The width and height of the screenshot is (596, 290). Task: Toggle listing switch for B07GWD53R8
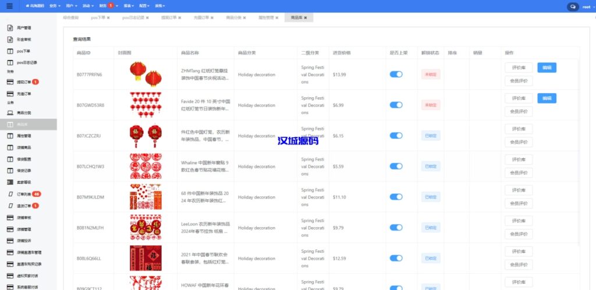pos(396,105)
